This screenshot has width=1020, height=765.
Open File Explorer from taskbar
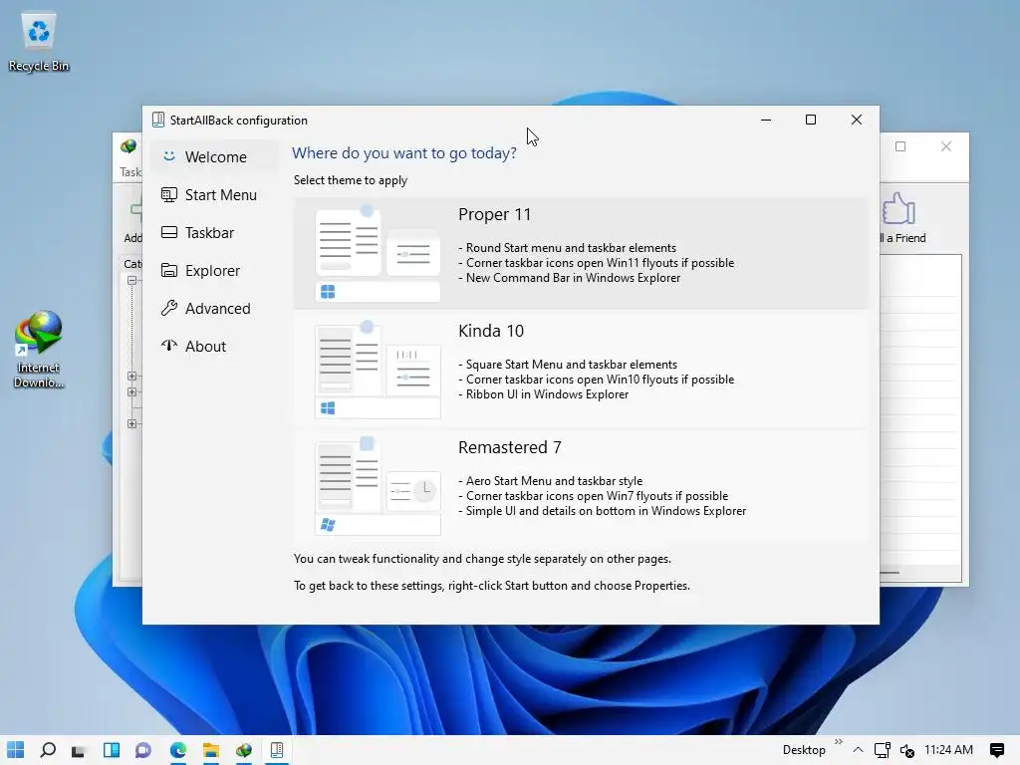pyautogui.click(x=211, y=750)
